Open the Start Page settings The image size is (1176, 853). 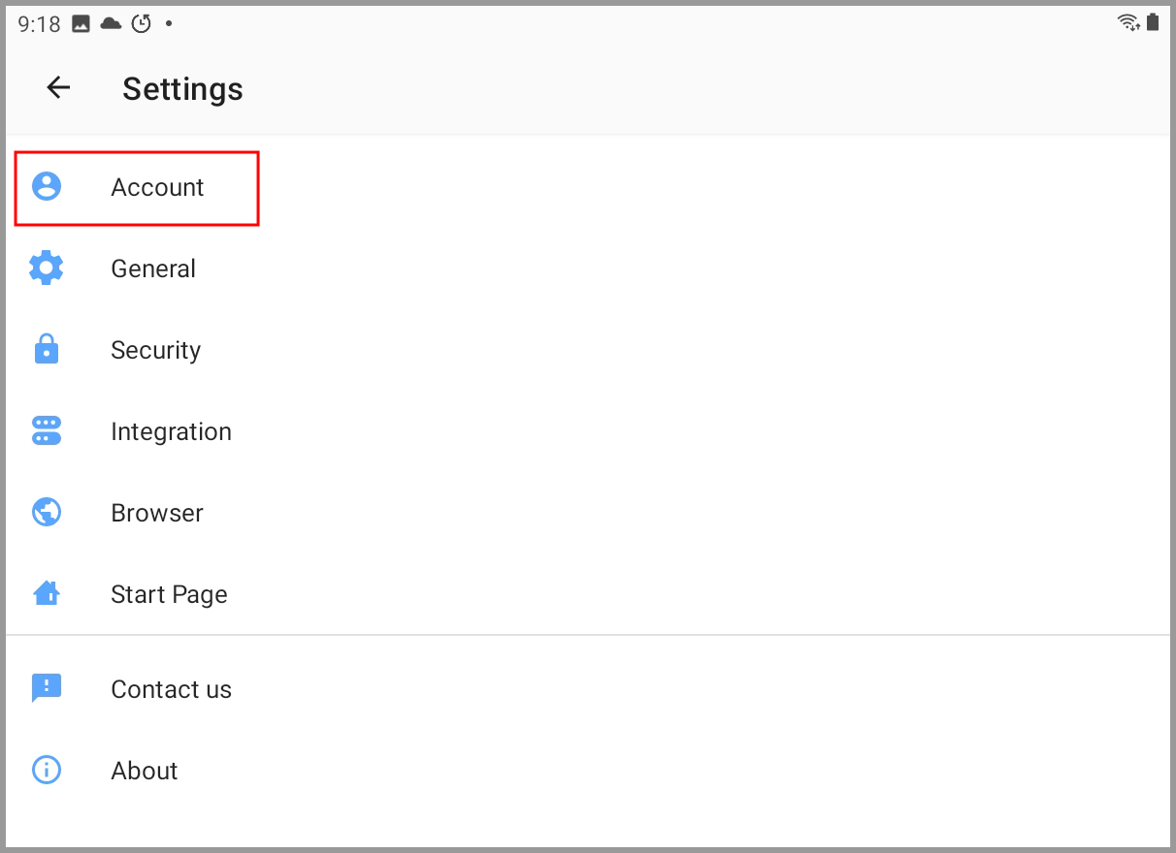170,594
